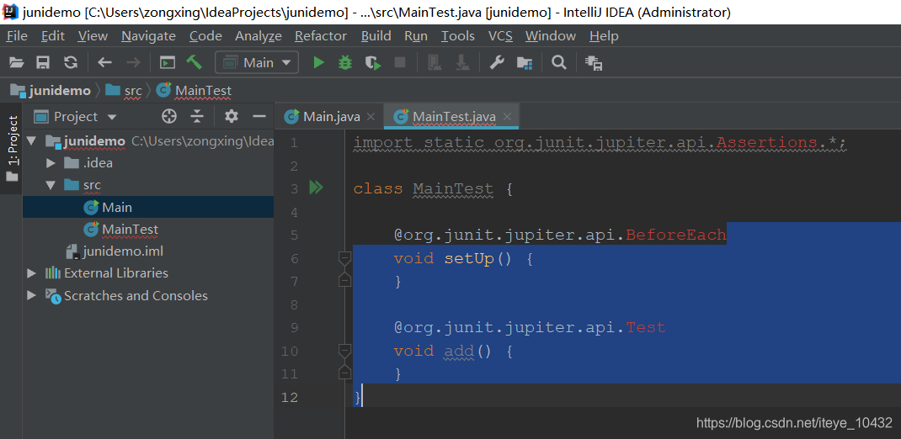Collapse setUp method fold marker on line 6
Screen dimensions: 901x439
344,258
